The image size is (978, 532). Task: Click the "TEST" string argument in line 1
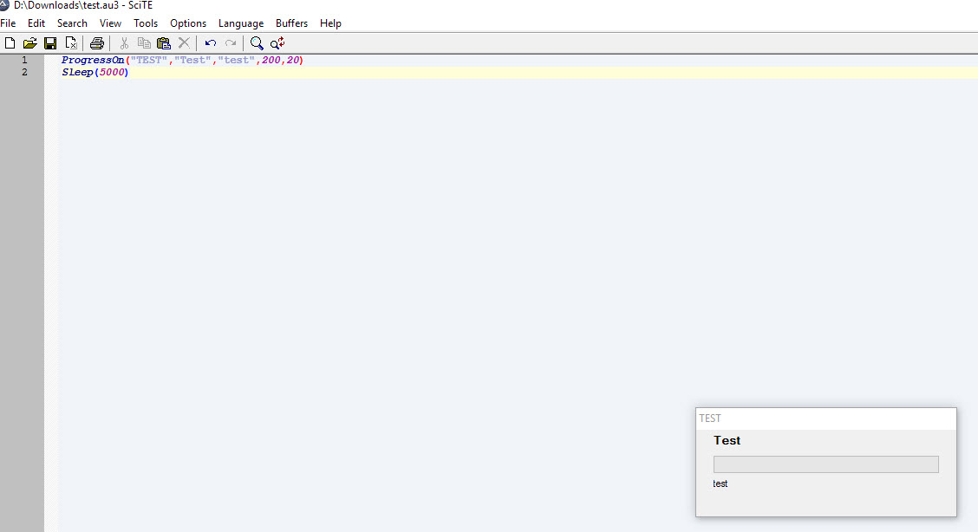[149, 60]
